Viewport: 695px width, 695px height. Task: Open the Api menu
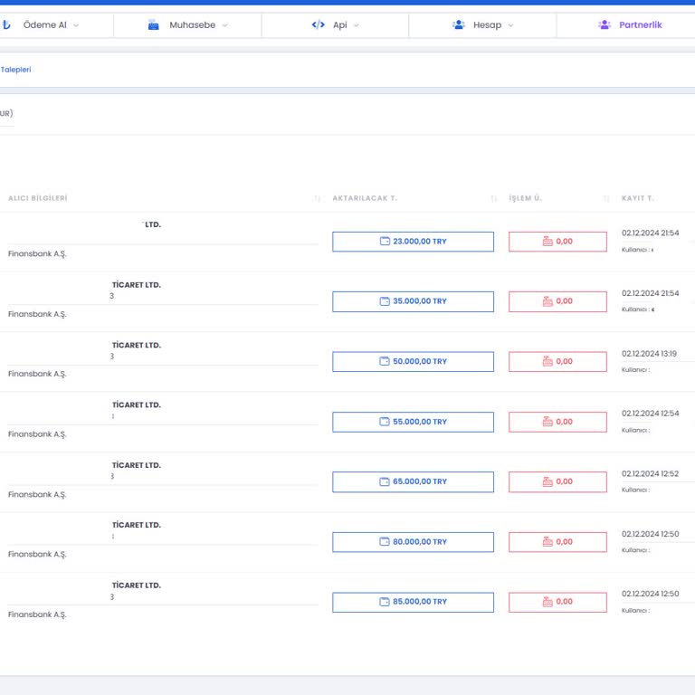pyautogui.click(x=339, y=25)
